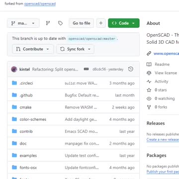Open the examples folder name
Image resolution: width=179 pixels, height=179 pixels.
28,156
